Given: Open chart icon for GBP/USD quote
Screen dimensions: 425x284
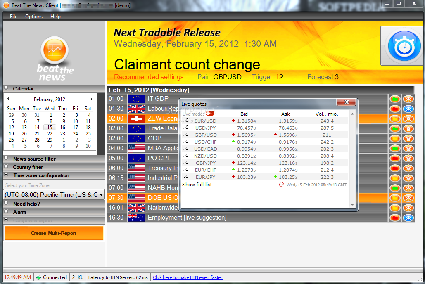Looking at the screenshot, I should pyautogui.click(x=186, y=135).
